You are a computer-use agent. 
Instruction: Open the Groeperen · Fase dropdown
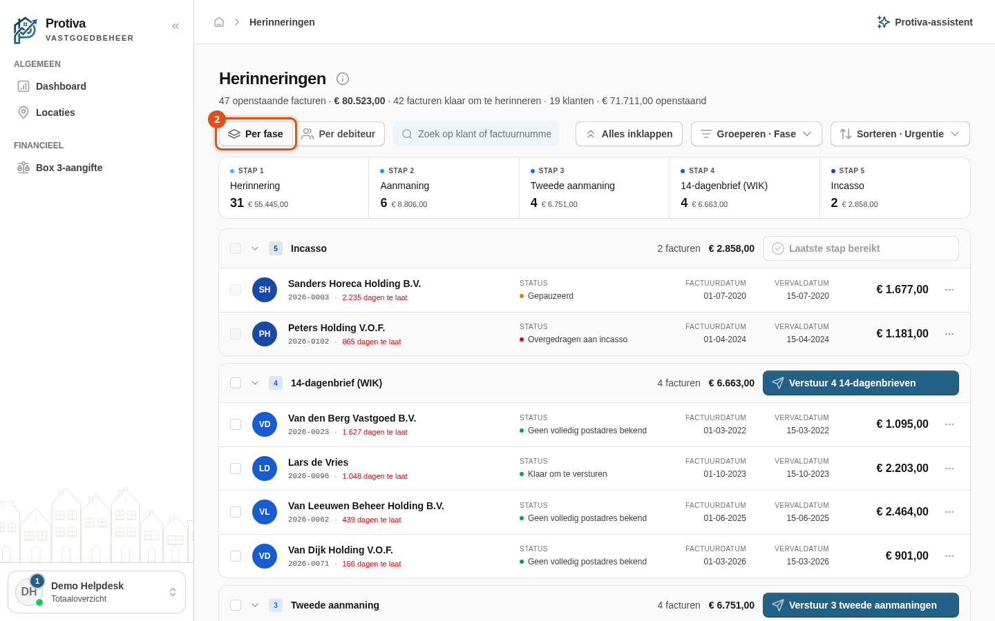point(757,134)
